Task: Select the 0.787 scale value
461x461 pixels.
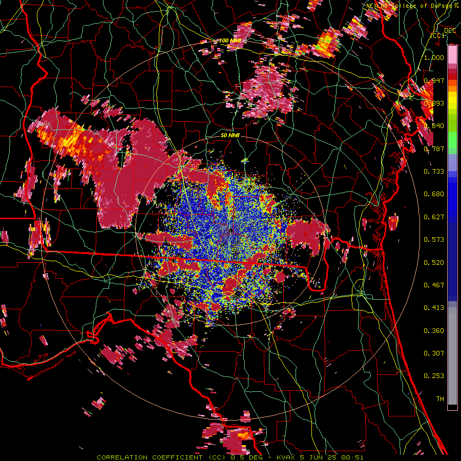Action: click(434, 149)
